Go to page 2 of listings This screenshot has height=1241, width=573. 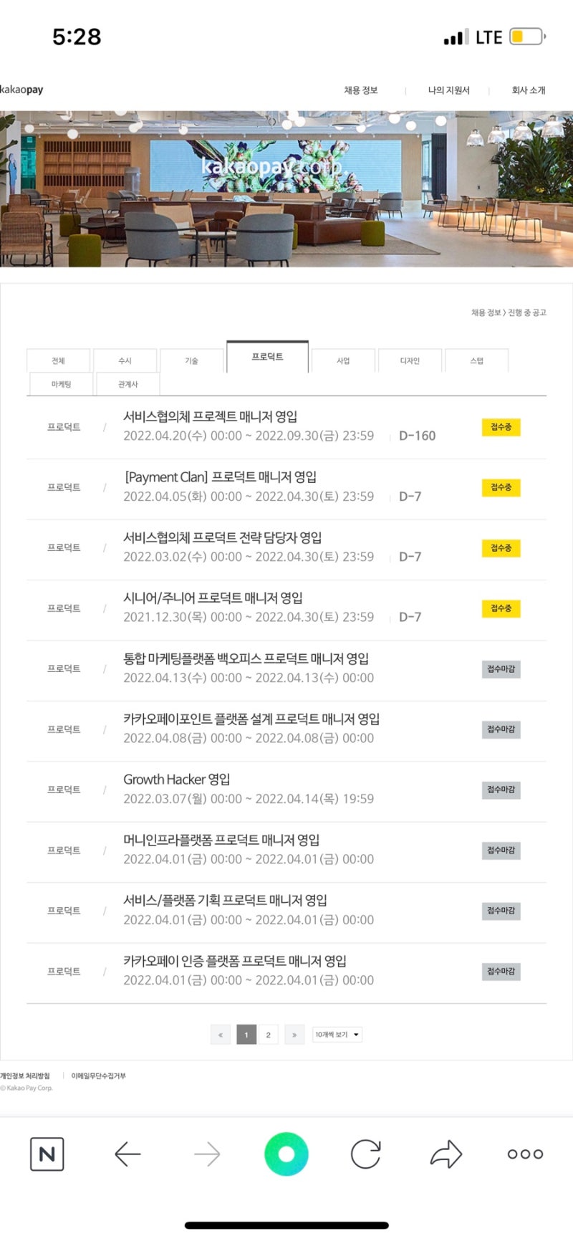[x=268, y=1035]
